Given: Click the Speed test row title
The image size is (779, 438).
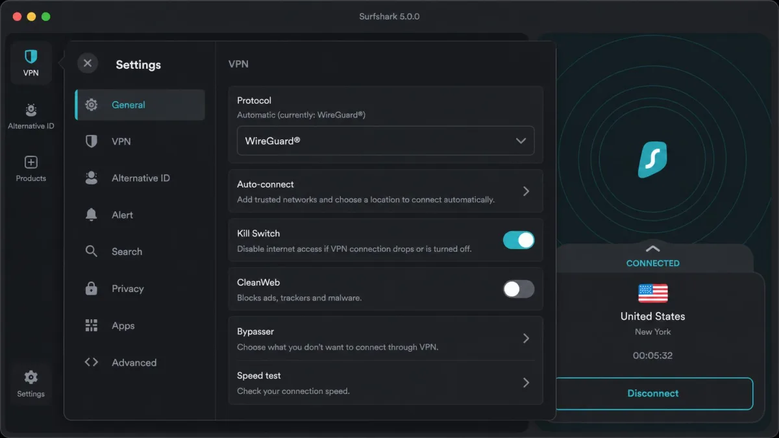Looking at the screenshot, I should pos(259,376).
